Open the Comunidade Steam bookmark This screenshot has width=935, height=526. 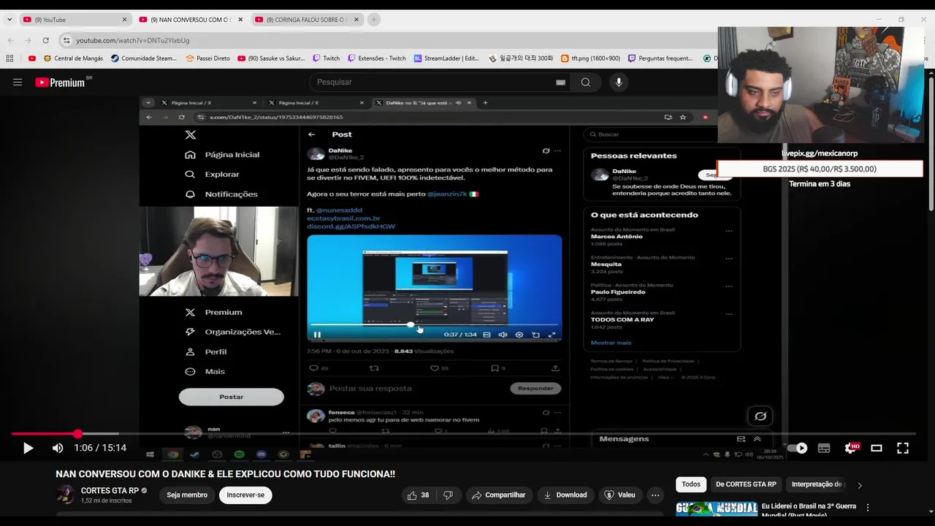144,58
